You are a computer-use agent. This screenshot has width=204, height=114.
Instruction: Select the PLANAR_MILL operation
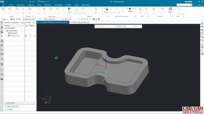click(14, 36)
